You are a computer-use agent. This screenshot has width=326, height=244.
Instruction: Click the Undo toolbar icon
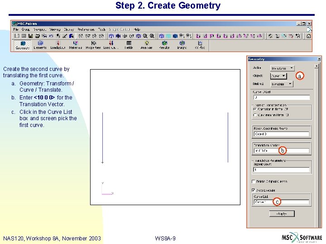[x=51, y=36]
